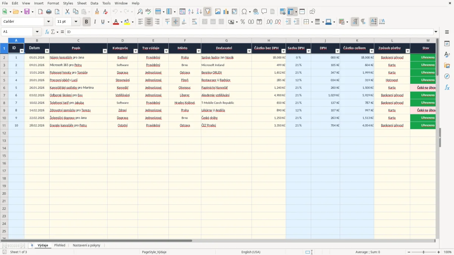Click the zoom slider in status bar
454x255 pixels.
point(423,252)
